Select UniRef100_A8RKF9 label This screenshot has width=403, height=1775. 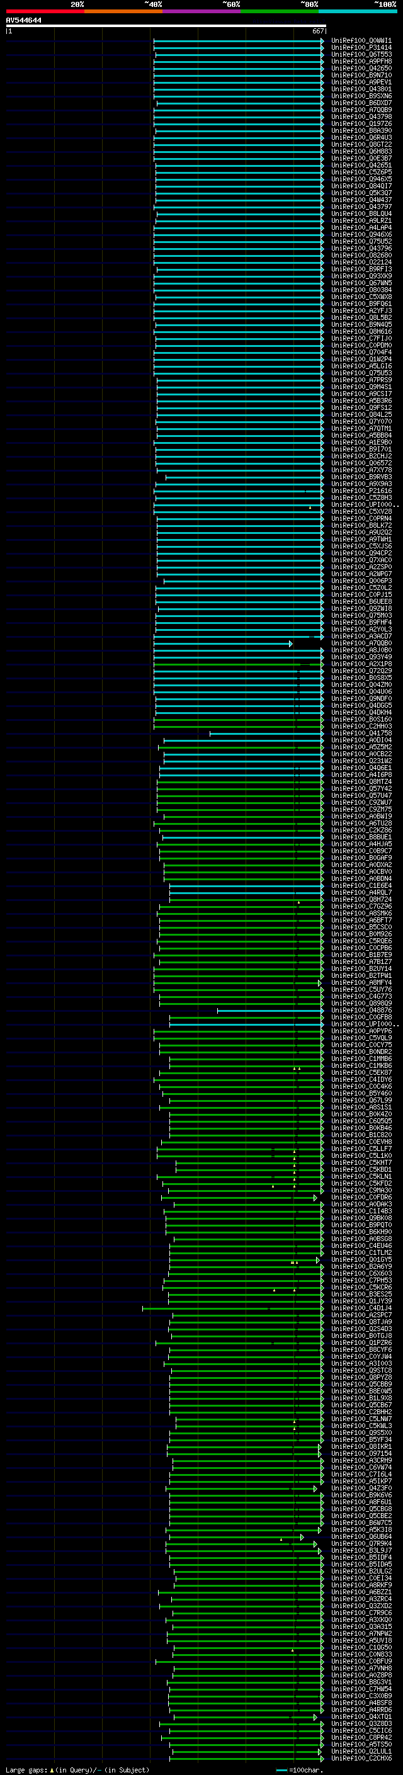[x=361, y=1585]
